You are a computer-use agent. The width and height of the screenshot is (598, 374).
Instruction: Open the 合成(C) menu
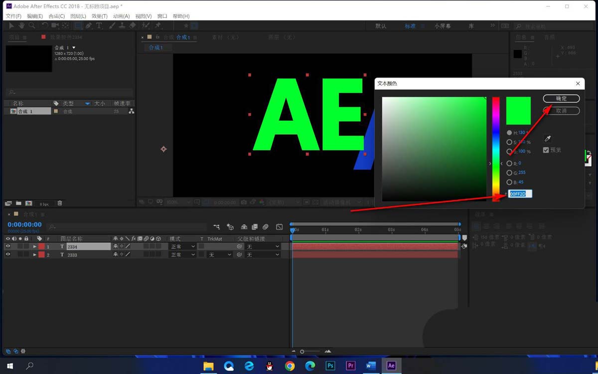pos(57,16)
